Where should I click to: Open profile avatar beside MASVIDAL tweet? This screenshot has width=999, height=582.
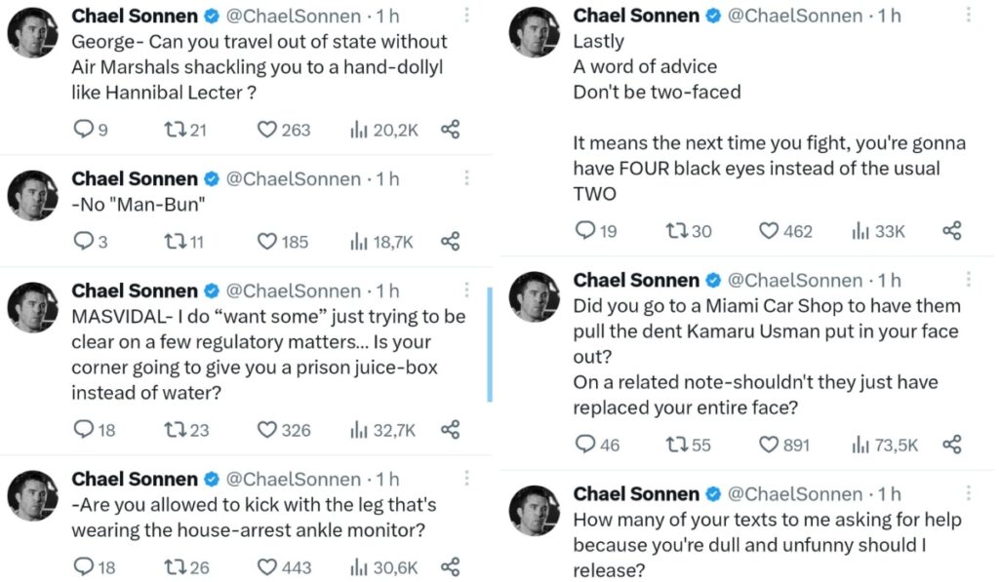point(33,308)
